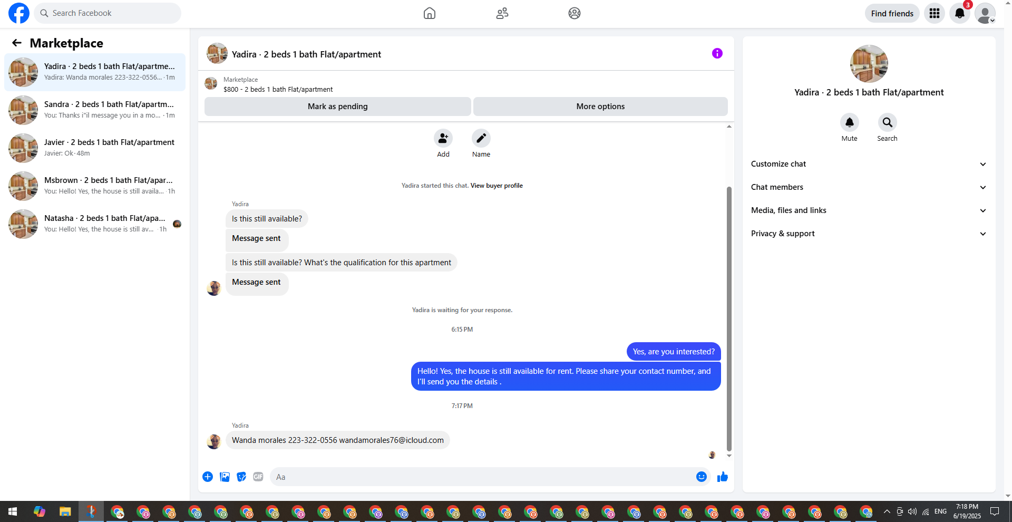
Task: Open emoji picker in message box
Action: 702,477
